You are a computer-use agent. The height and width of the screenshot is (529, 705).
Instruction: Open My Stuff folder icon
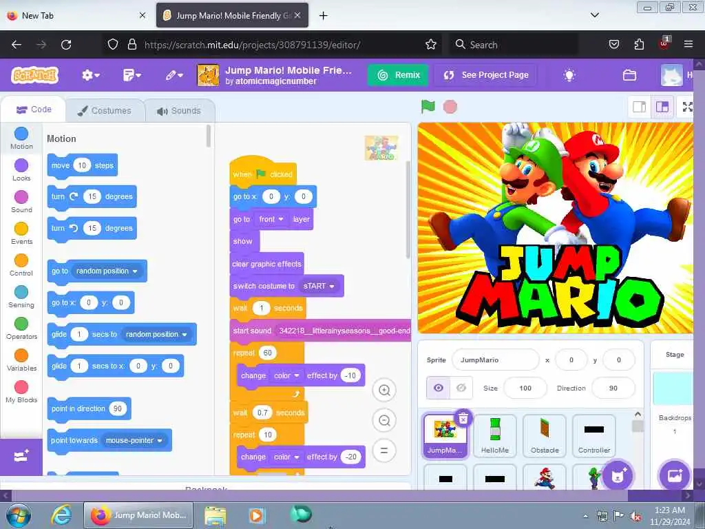[629, 75]
